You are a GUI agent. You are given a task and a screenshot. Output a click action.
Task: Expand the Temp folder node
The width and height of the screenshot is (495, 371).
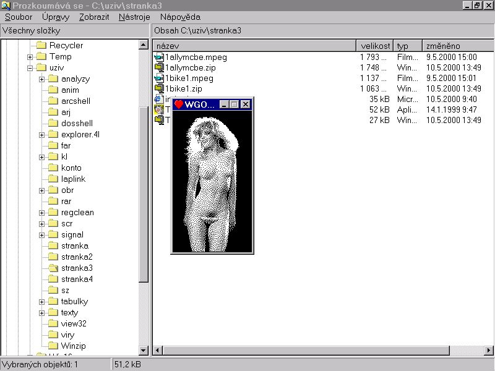coord(30,57)
